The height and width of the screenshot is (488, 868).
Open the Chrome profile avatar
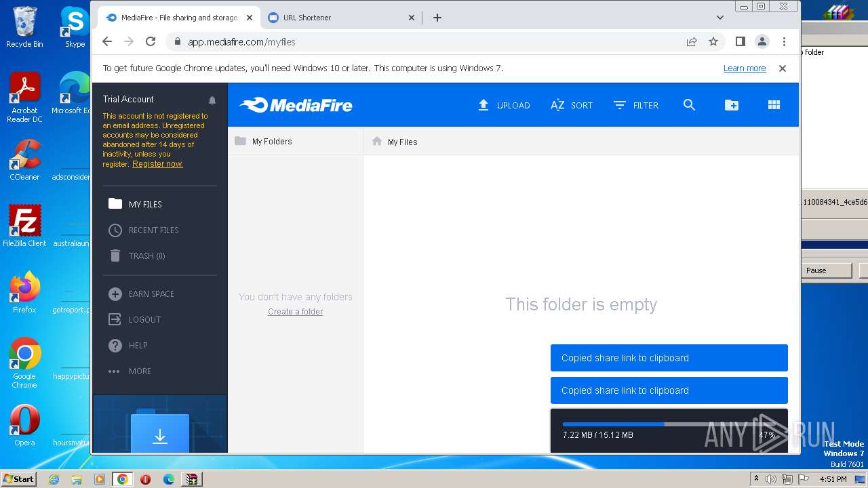[762, 41]
